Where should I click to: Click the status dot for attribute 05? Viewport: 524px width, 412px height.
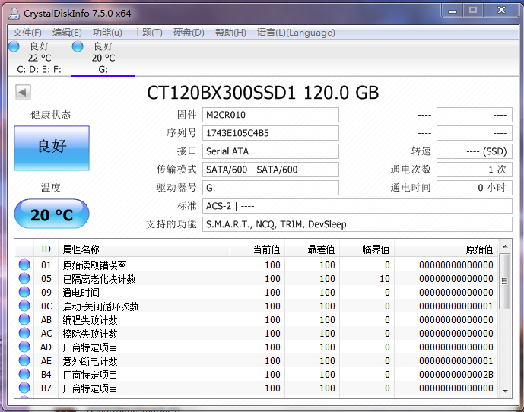pos(24,278)
